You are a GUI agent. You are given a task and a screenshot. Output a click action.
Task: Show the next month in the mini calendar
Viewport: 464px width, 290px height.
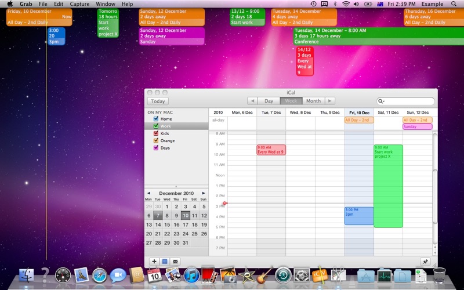pyautogui.click(x=204, y=193)
